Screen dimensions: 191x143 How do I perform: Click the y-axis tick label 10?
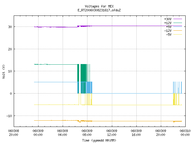10,71
